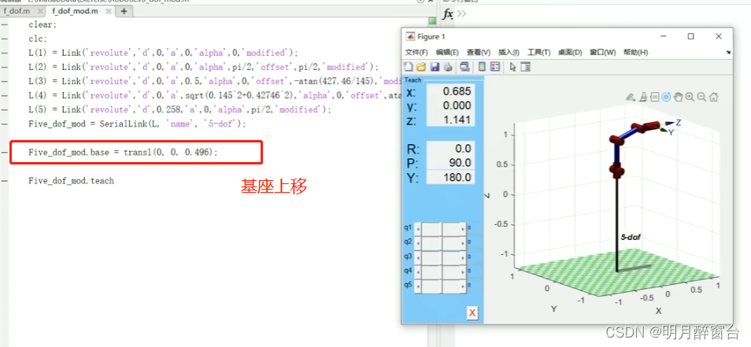Open the 工具(T) menu in Figure 1

(538, 52)
